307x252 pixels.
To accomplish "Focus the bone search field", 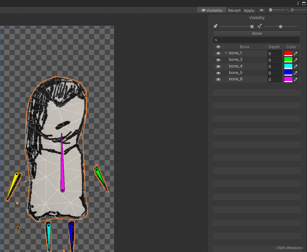I will [256, 40].
